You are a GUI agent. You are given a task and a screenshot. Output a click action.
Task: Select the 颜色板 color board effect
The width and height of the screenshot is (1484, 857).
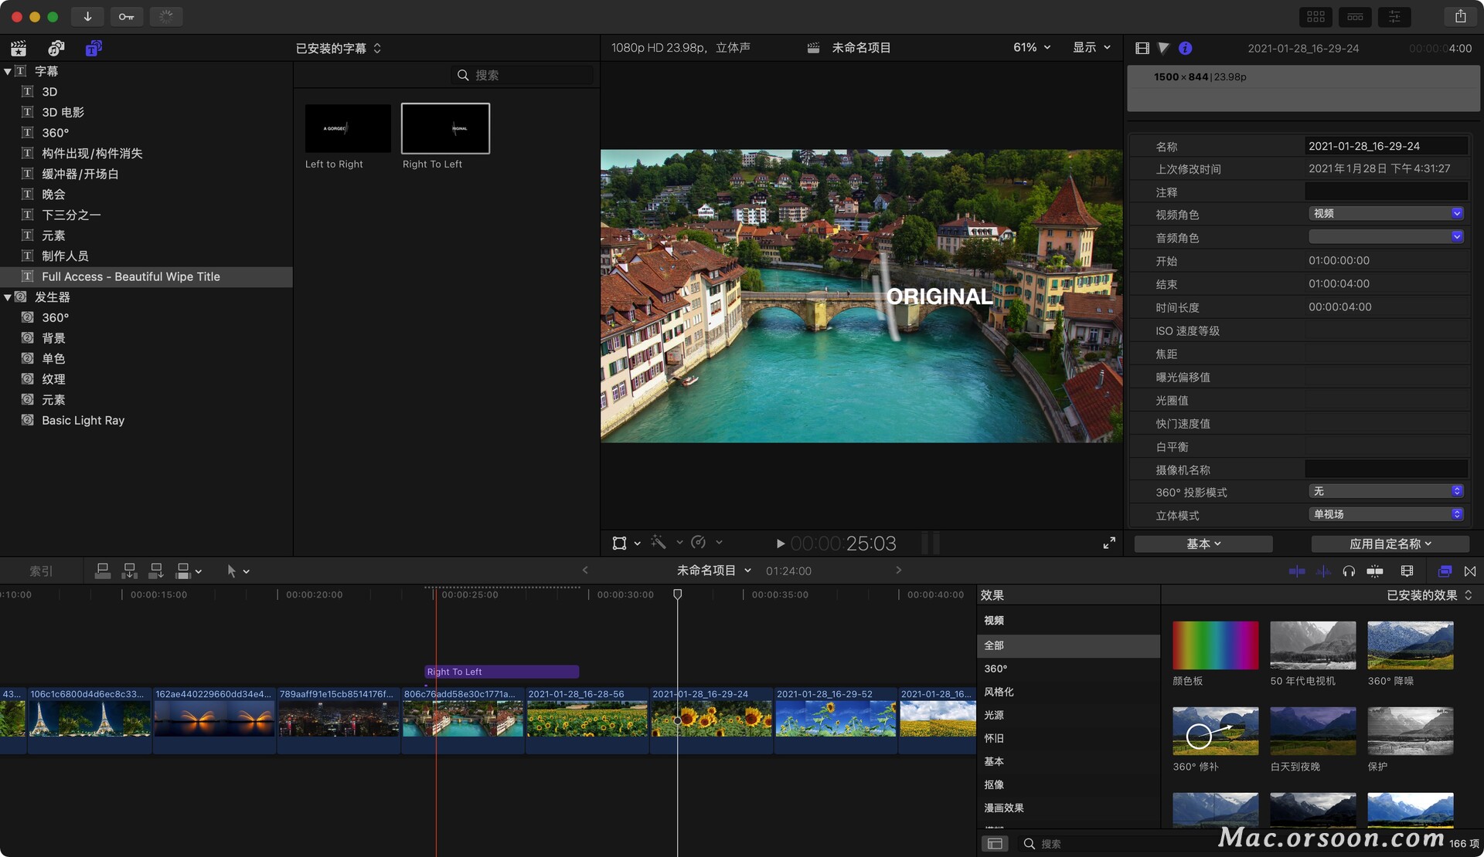(x=1215, y=645)
